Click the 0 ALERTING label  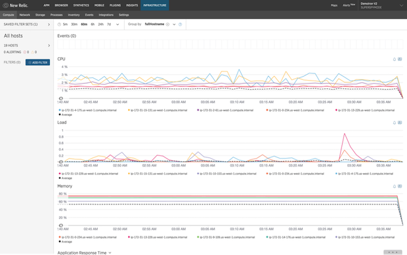[x=12, y=52]
